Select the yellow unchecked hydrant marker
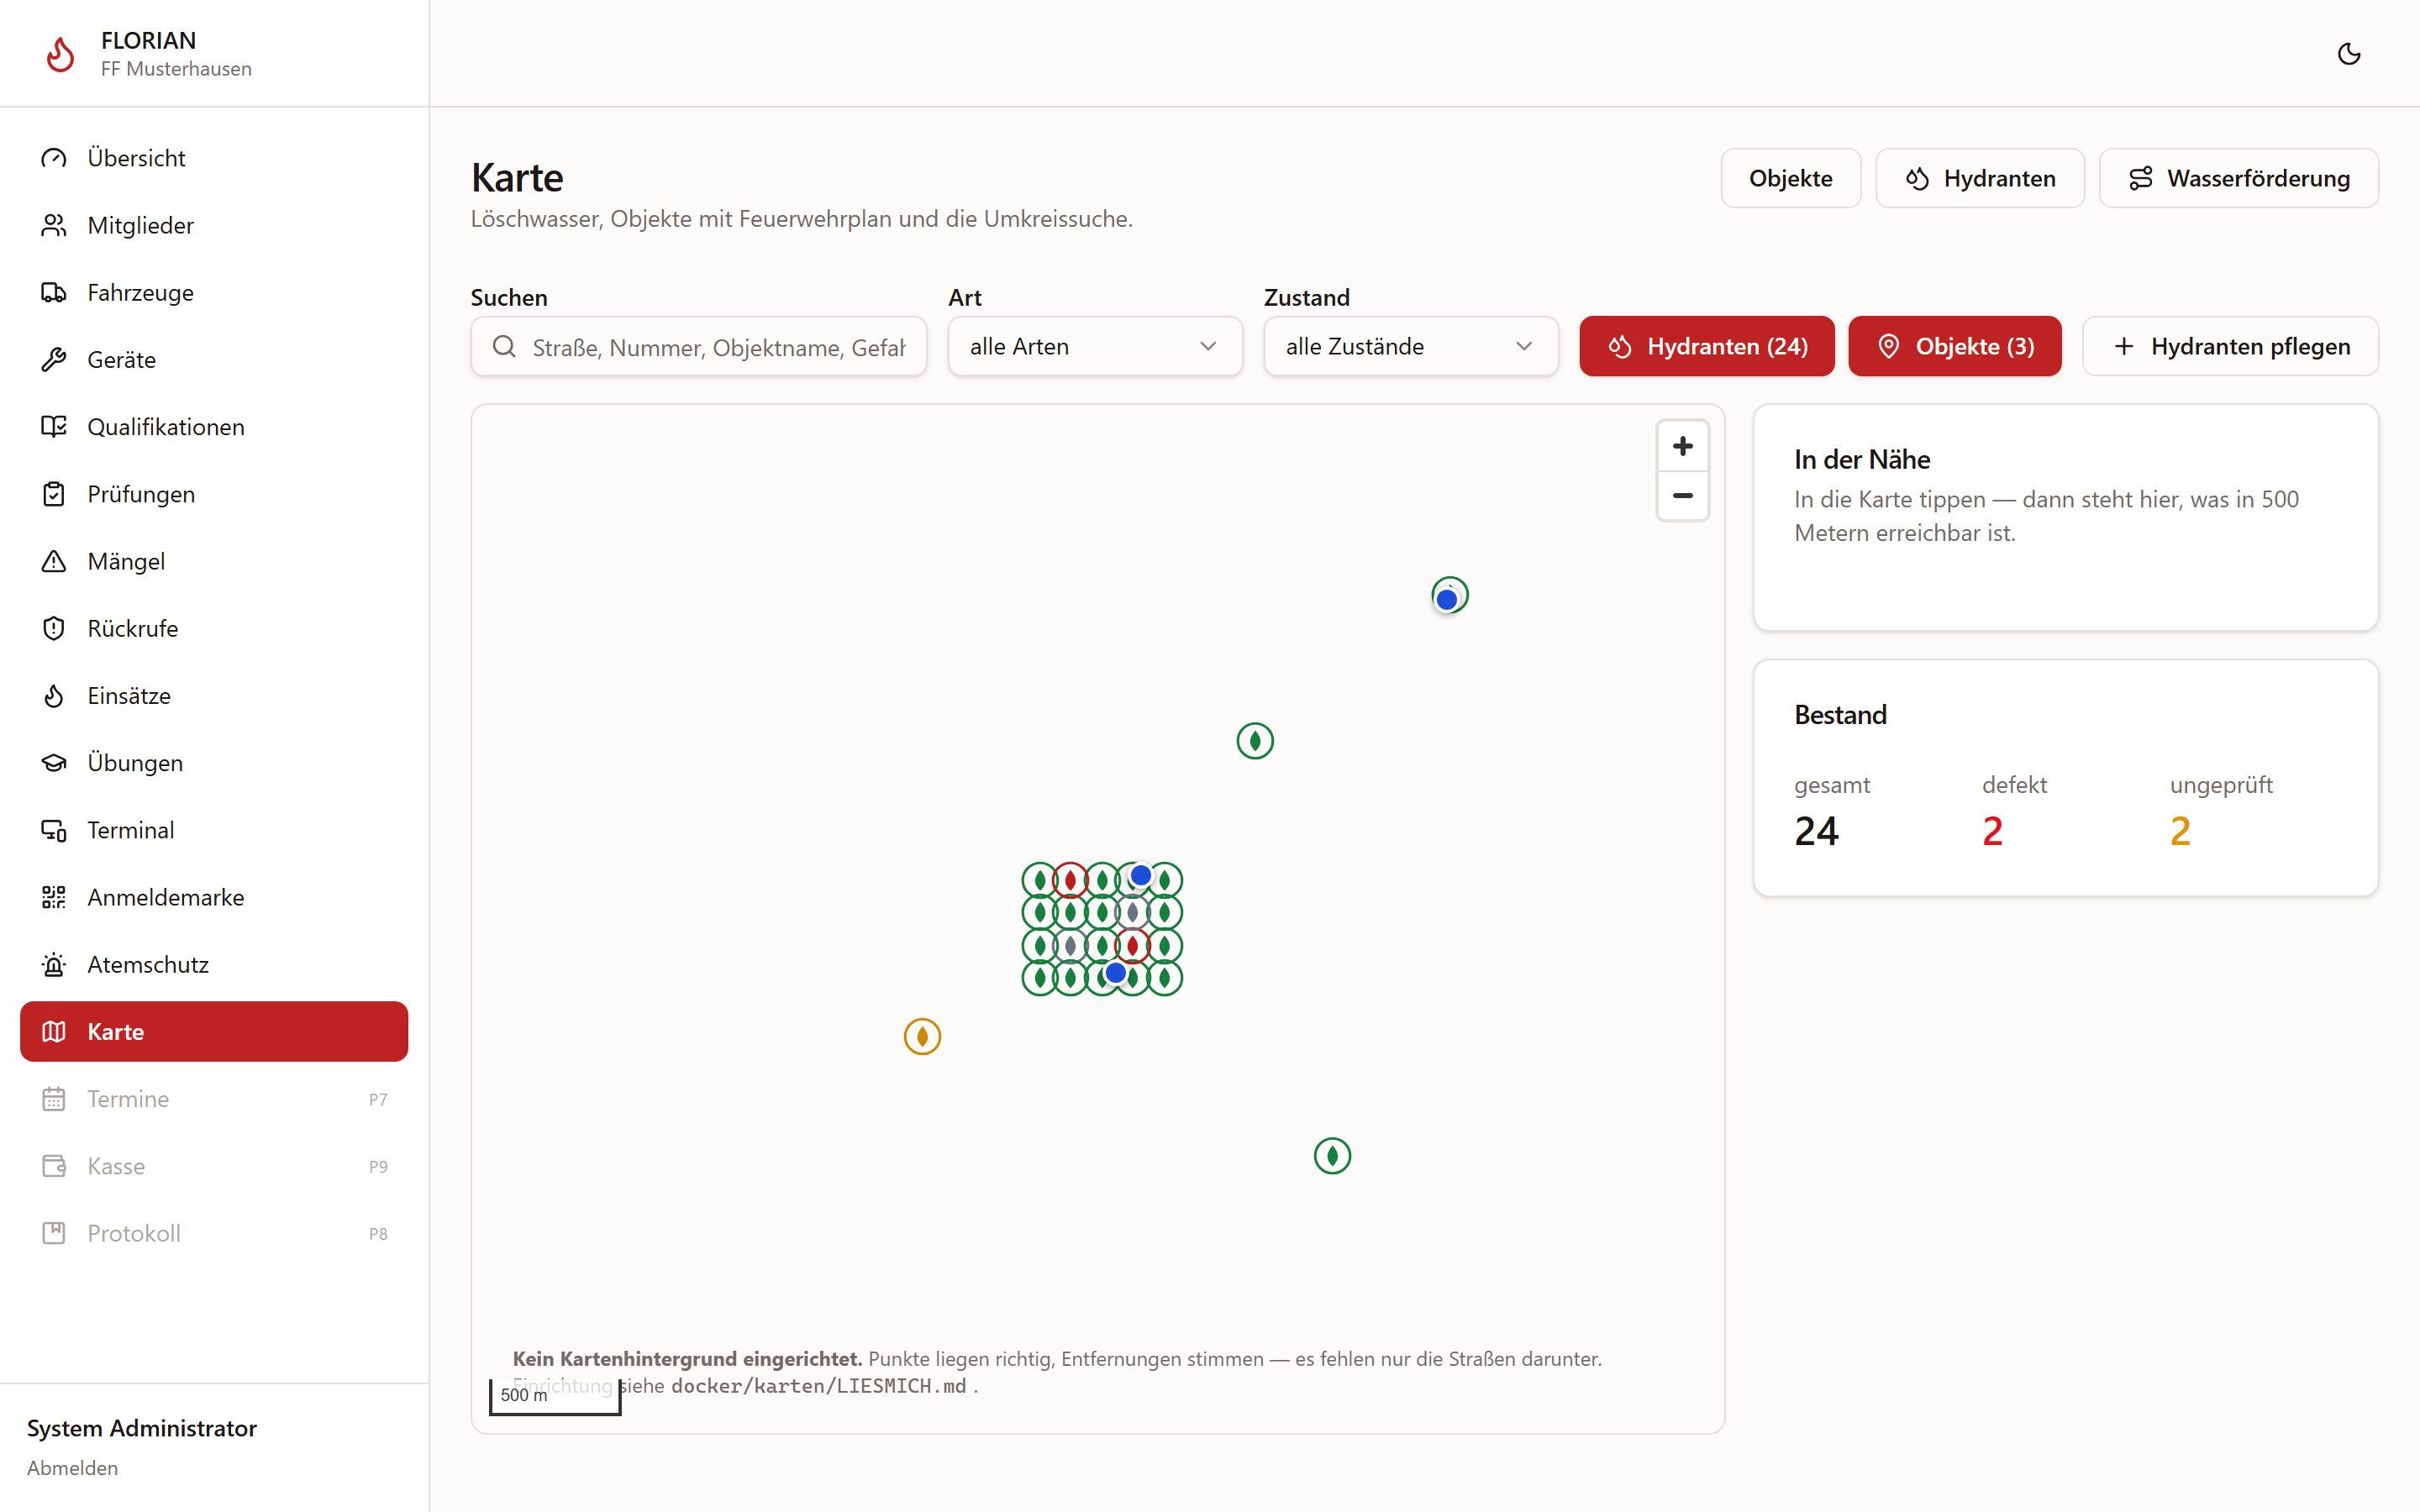 [922, 1036]
